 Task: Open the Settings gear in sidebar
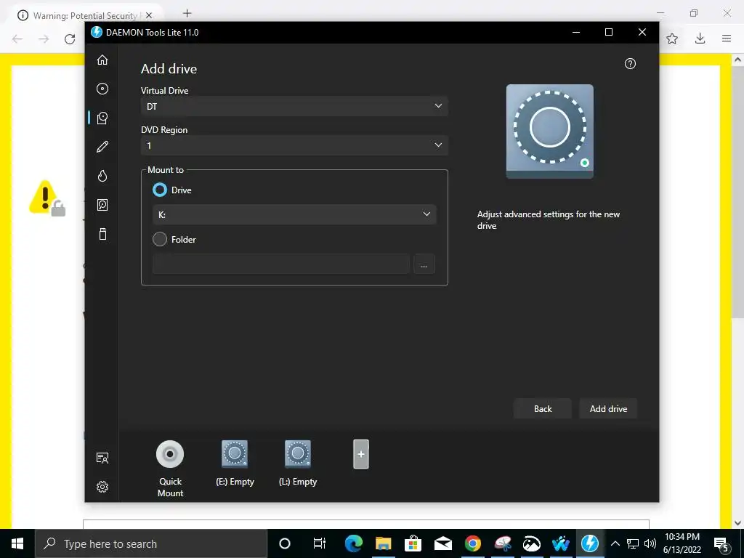point(102,487)
